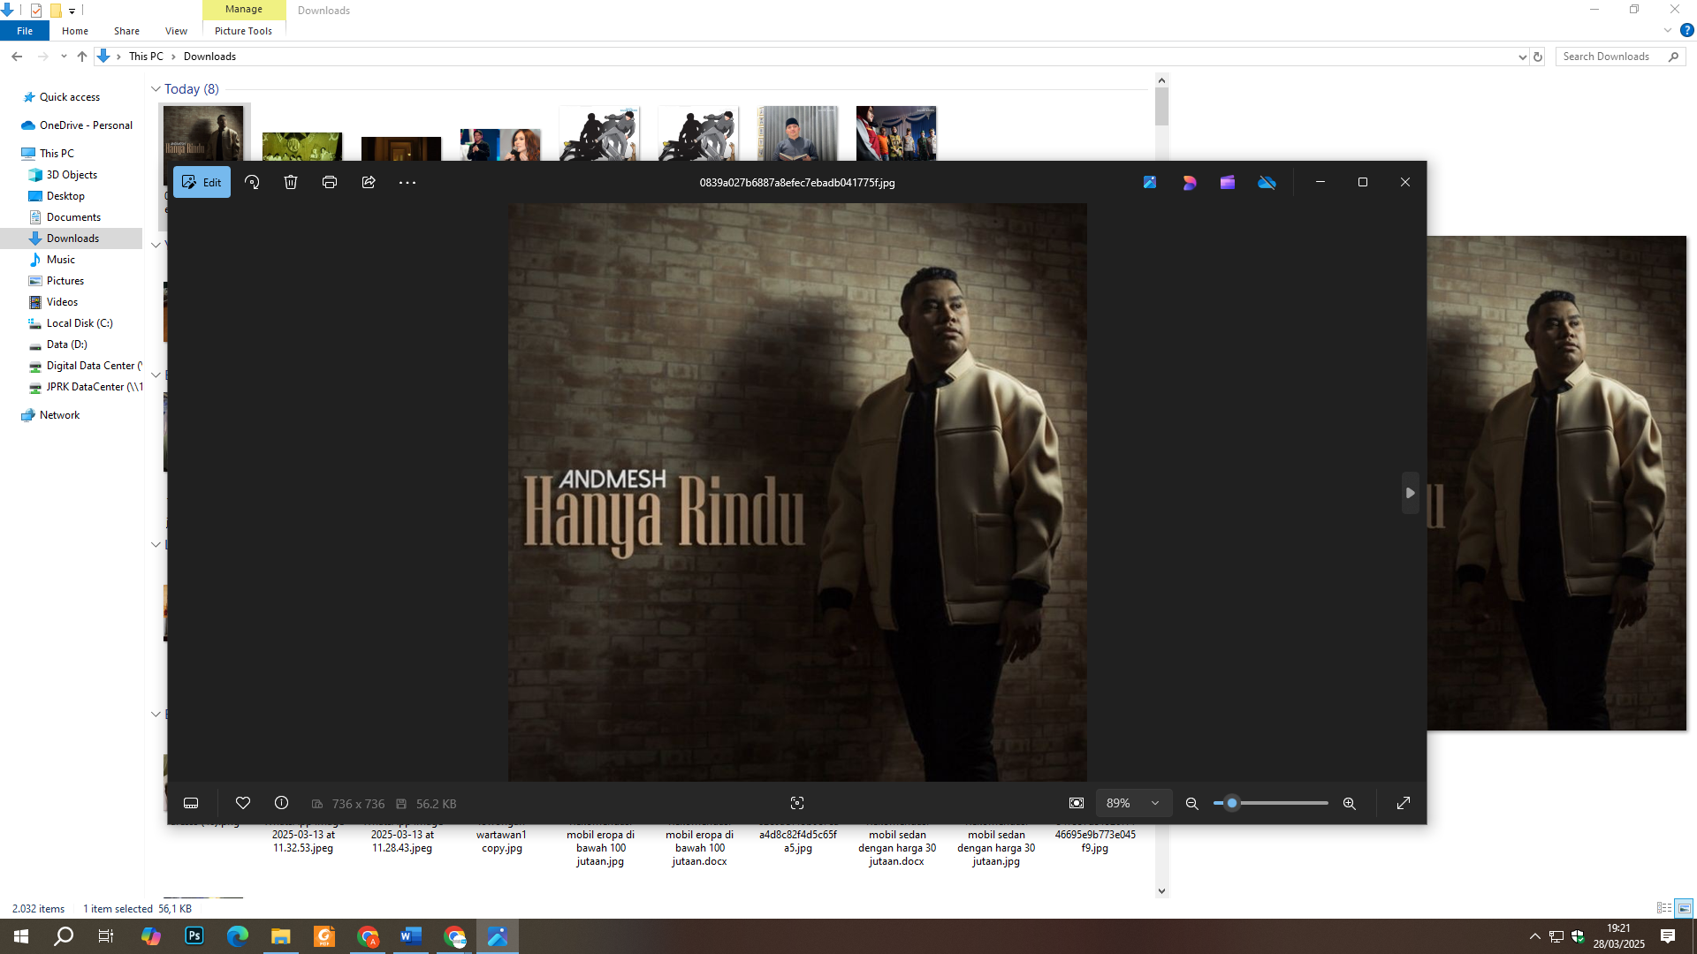The height and width of the screenshot is (954, 1697).
Task: Delete the photo with trash icon
Action: 291,182
